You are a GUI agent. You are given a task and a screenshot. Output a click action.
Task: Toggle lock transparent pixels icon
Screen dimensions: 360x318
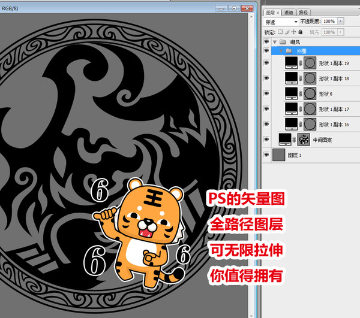click(280, 32)
